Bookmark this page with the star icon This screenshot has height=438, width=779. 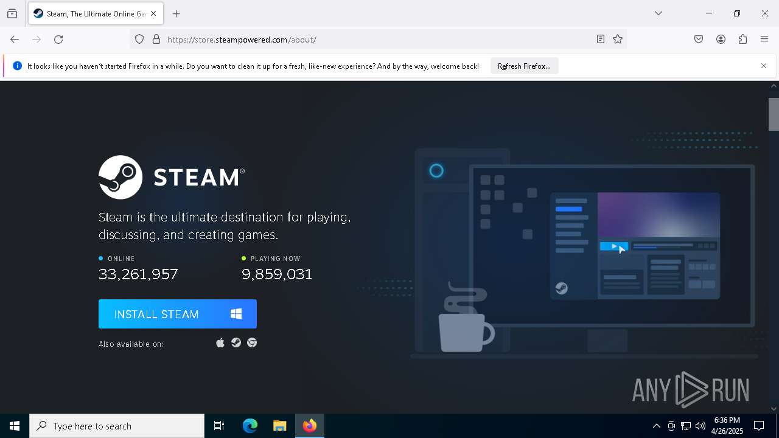coord(618,40)
